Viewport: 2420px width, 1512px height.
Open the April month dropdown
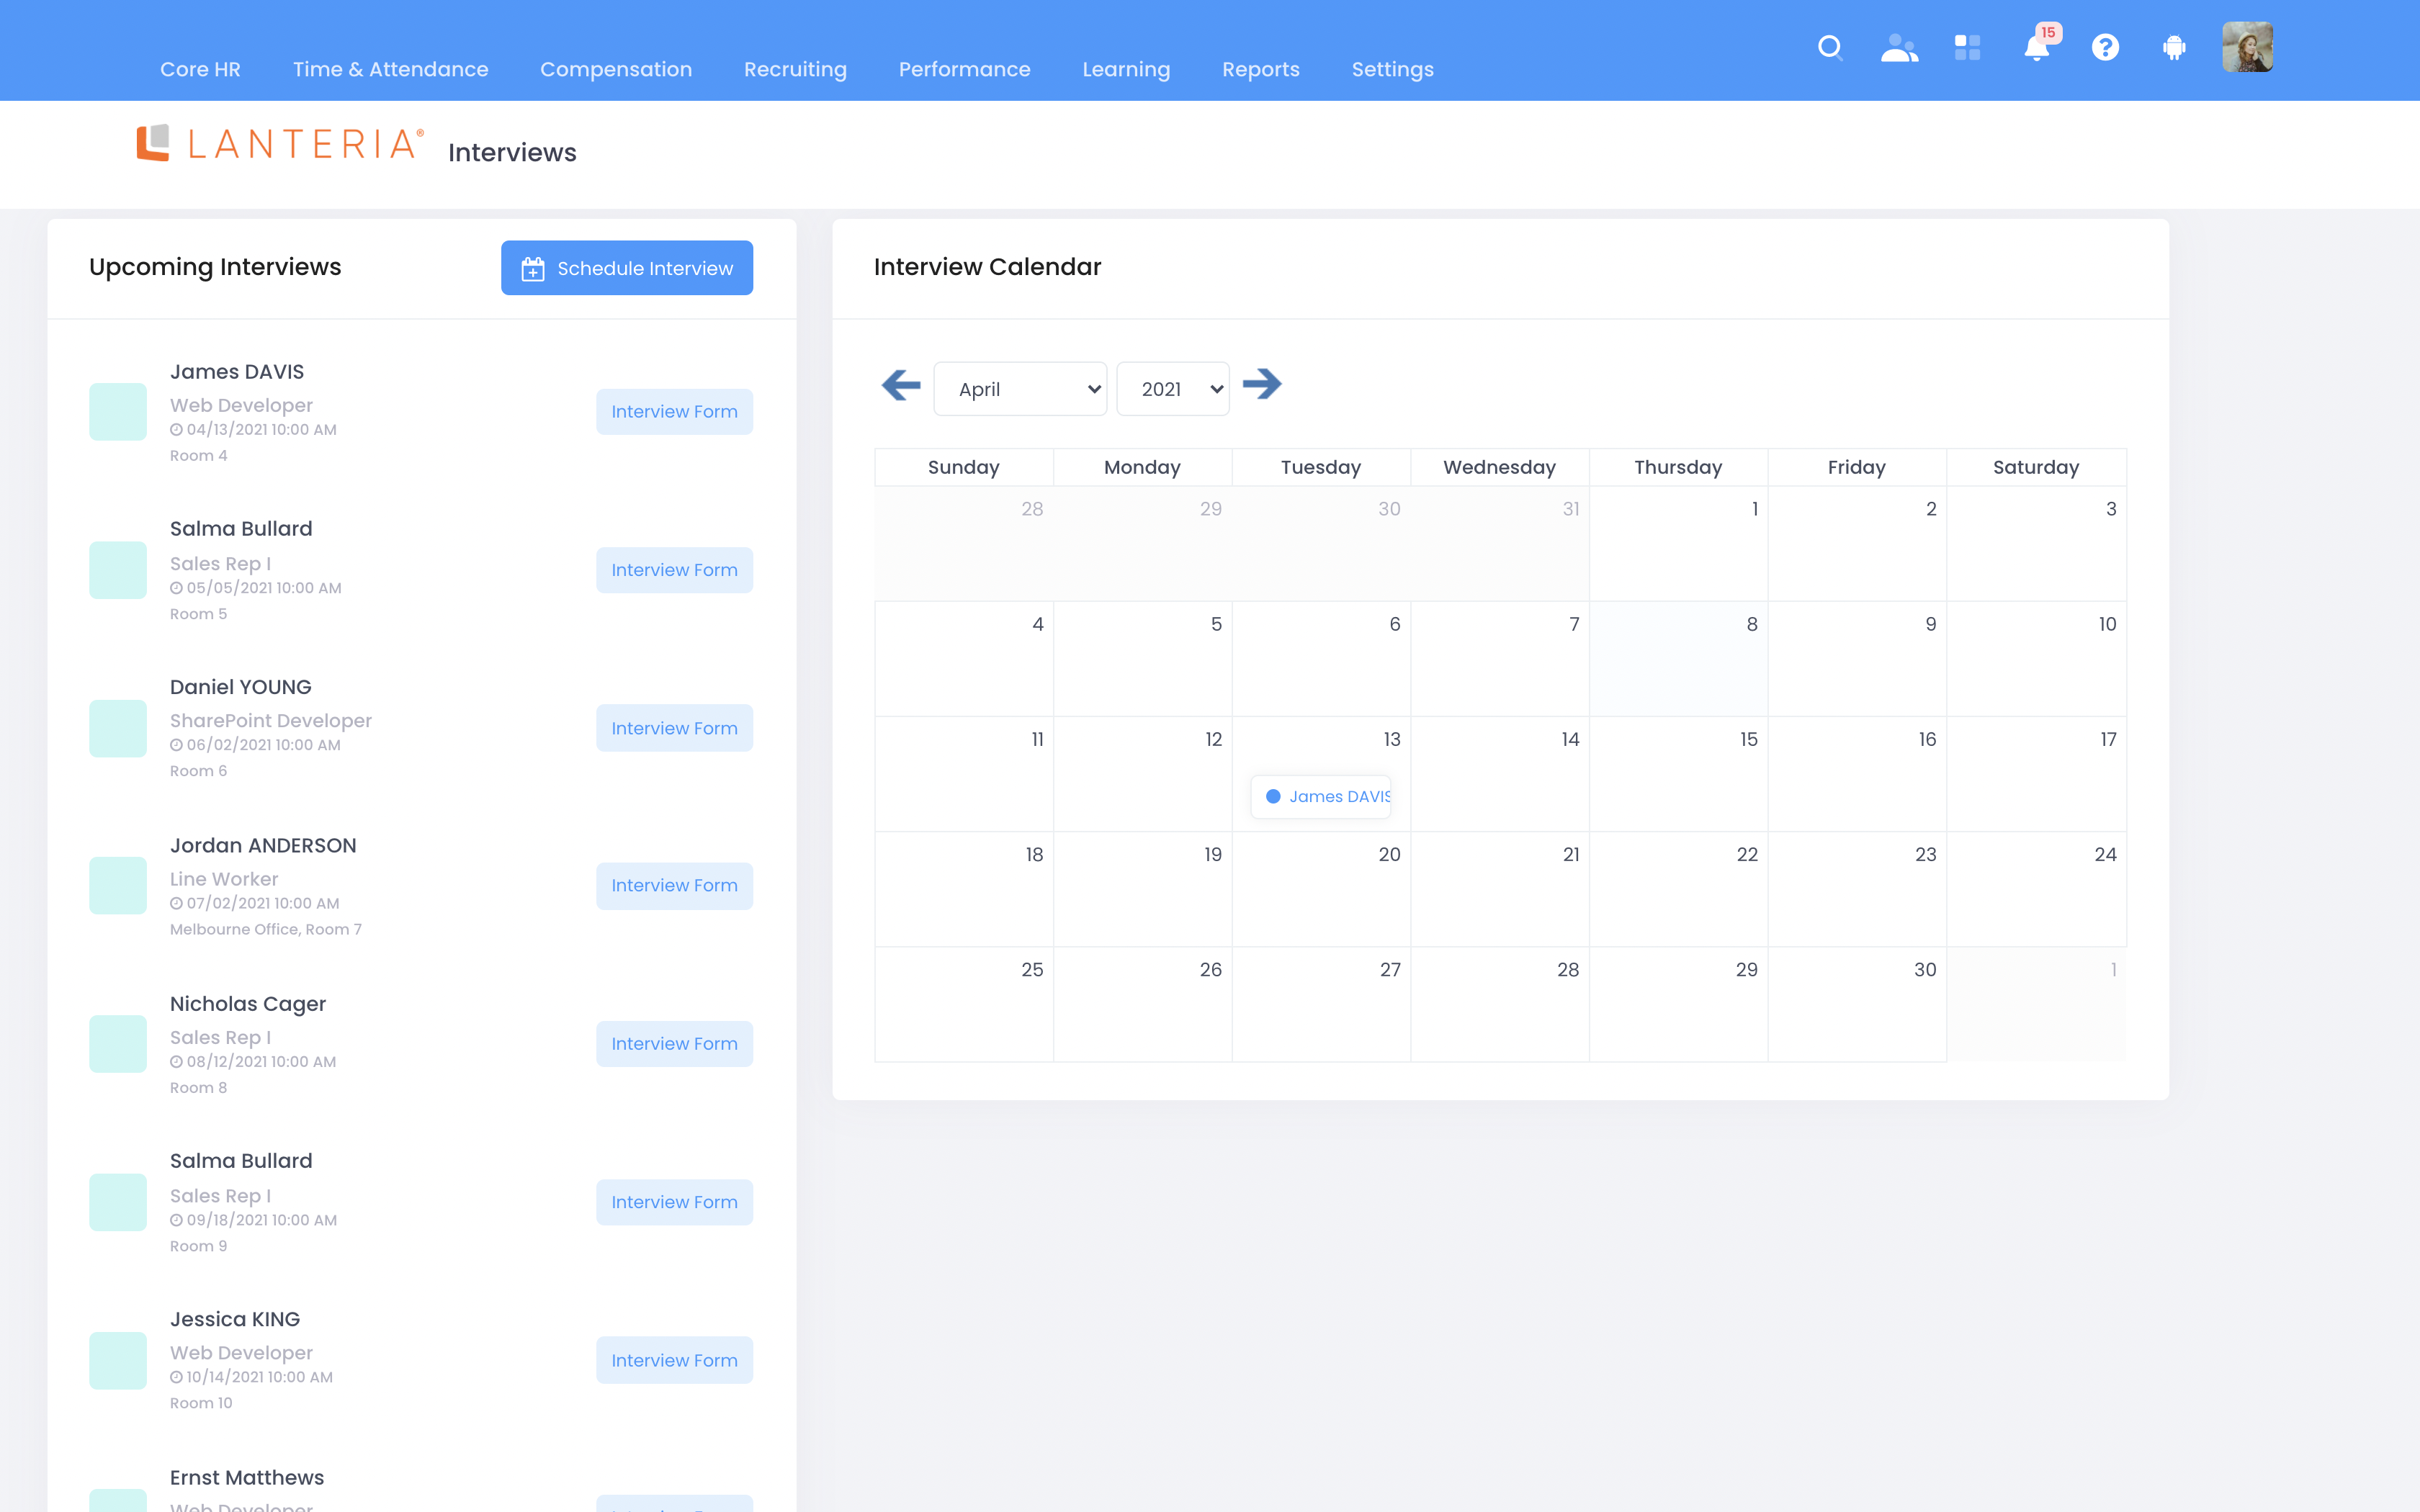tap(1019, 389)
